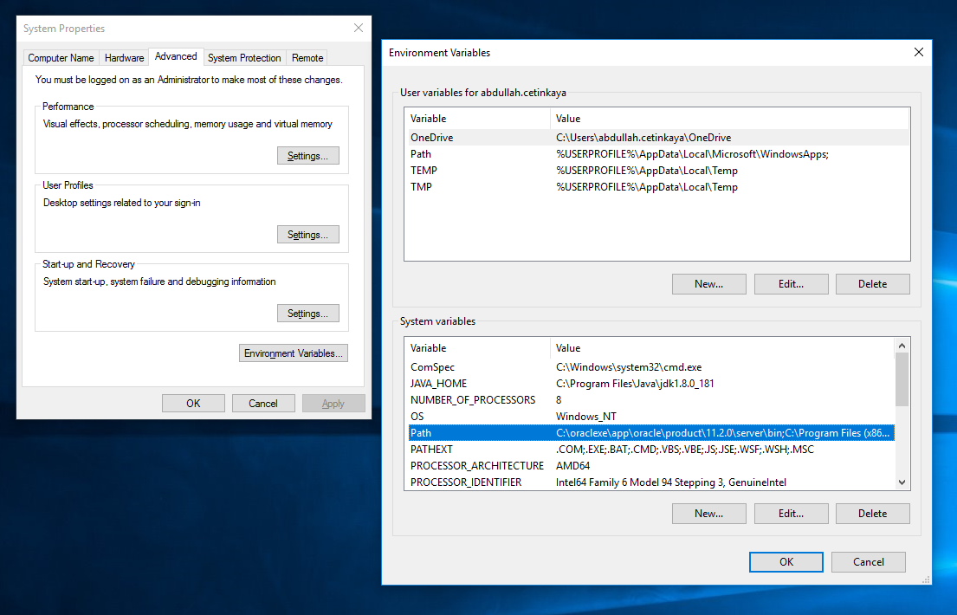Open the System Protection tab
Viewport: 957px width, 615px height.
point(244,57)
